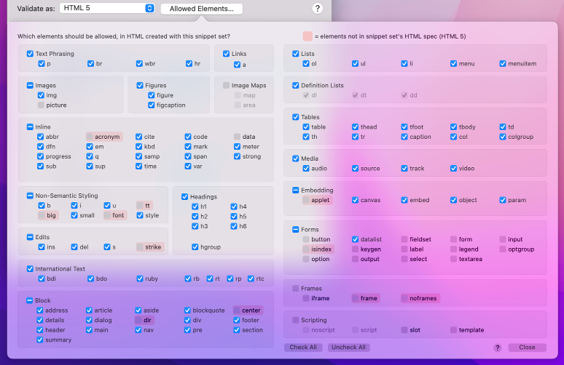Uncheck the blockquote checkbox

point(187,310)
